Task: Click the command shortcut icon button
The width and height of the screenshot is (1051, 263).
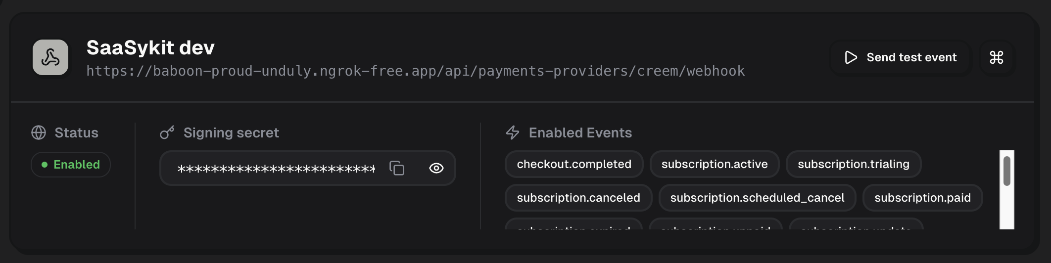Action: point(997,57)
